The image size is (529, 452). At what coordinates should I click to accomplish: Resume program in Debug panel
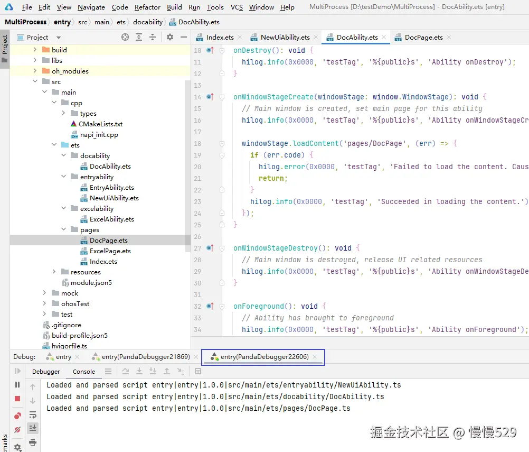point(17,371)
